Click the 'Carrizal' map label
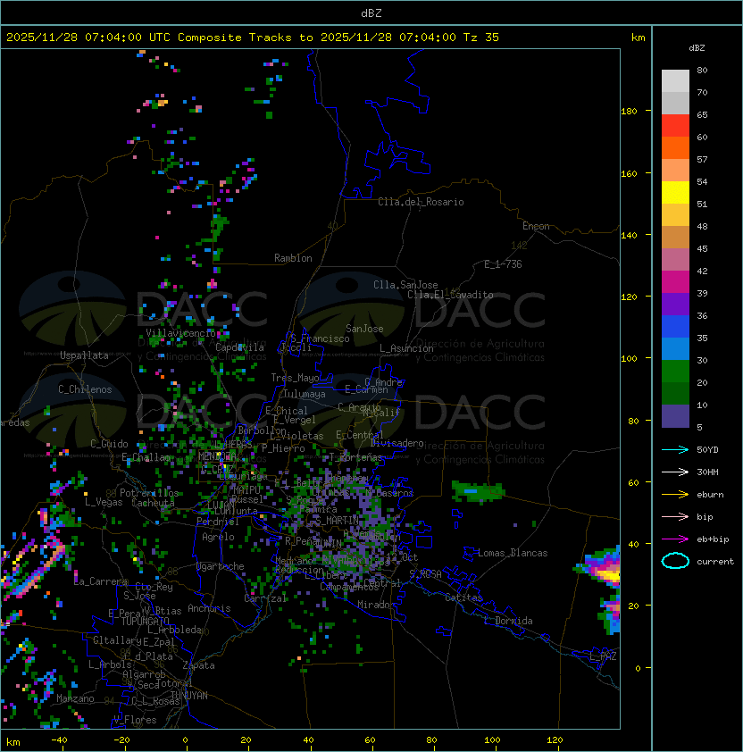This screenshot has width=743, height=752. click(265, 598)
